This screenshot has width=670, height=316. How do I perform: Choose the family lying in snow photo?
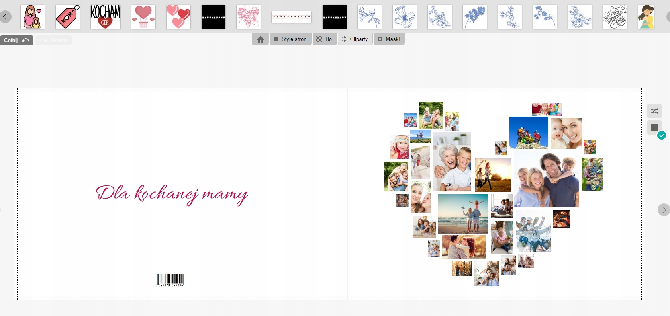click(533, 231)
